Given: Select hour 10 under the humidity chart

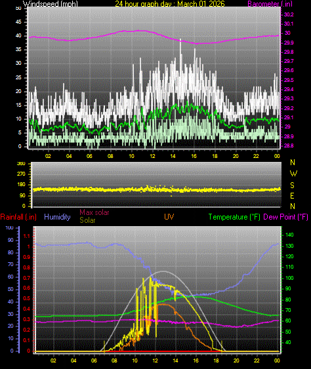Looking at the screenshot, I should (x=135, y=360).
